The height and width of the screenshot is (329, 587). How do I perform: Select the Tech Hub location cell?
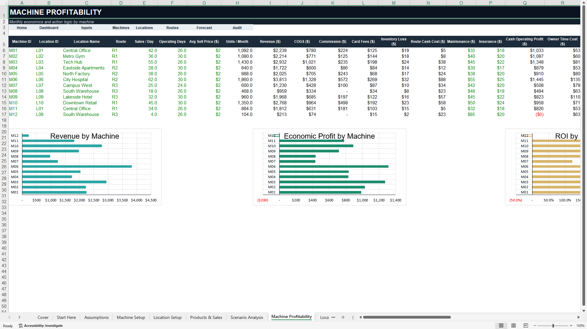87,62
